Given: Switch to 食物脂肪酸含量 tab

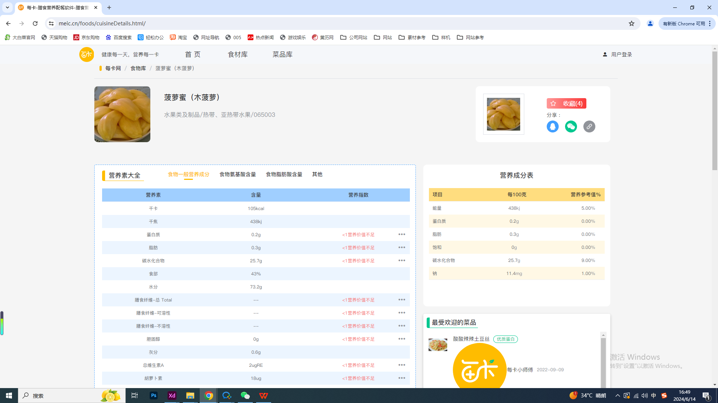Looking at the screenshot, I should [284, 174].
